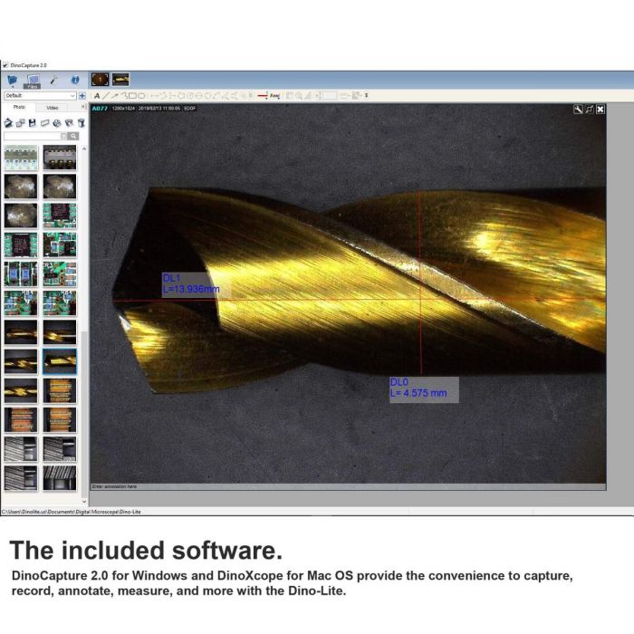
Task: Click the email envelope icon in gallery toolbar
Action: click(45, 123)
